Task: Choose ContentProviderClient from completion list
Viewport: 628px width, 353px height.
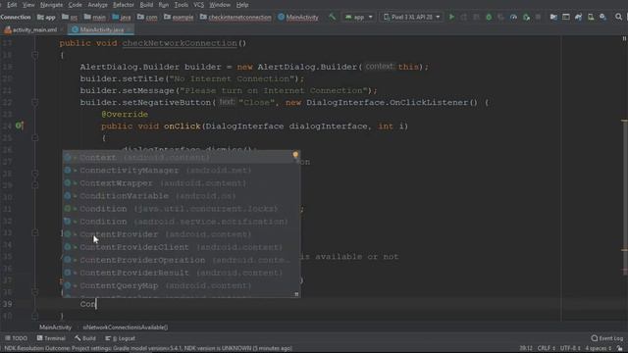Action: click(x=181, y=247)
